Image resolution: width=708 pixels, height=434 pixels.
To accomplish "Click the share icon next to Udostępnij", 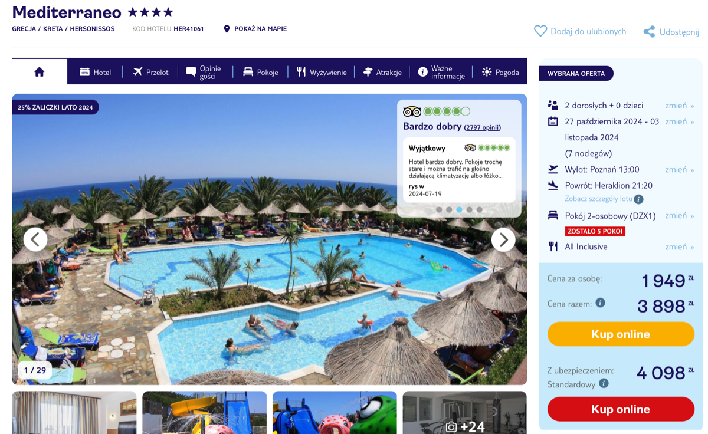I will pyautogui.click(x=649, y=32).
